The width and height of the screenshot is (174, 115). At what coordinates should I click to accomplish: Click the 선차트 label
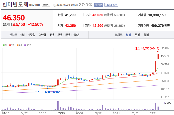click(13, 35)
